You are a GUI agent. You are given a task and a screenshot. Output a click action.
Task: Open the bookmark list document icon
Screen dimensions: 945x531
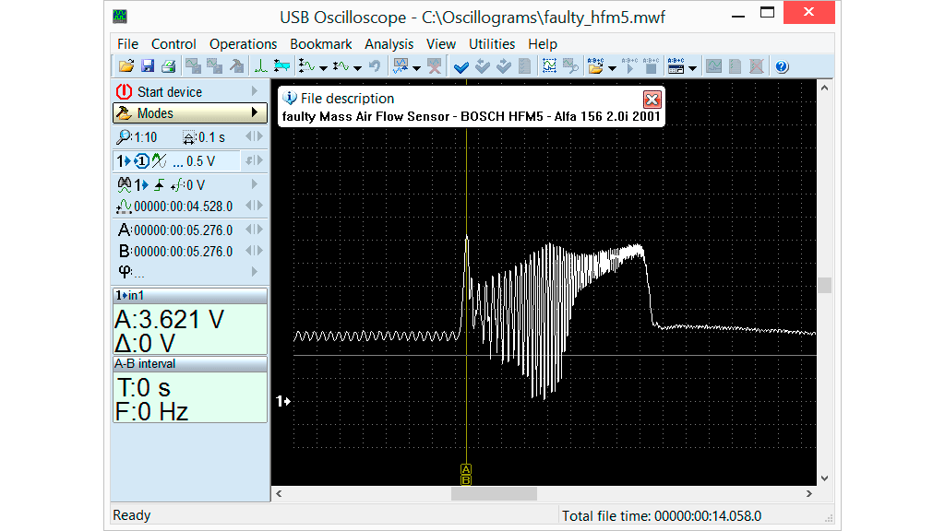tap(524, 66)
